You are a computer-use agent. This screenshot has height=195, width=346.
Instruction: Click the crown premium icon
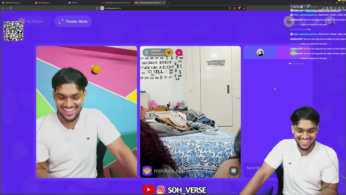[289, 21]
